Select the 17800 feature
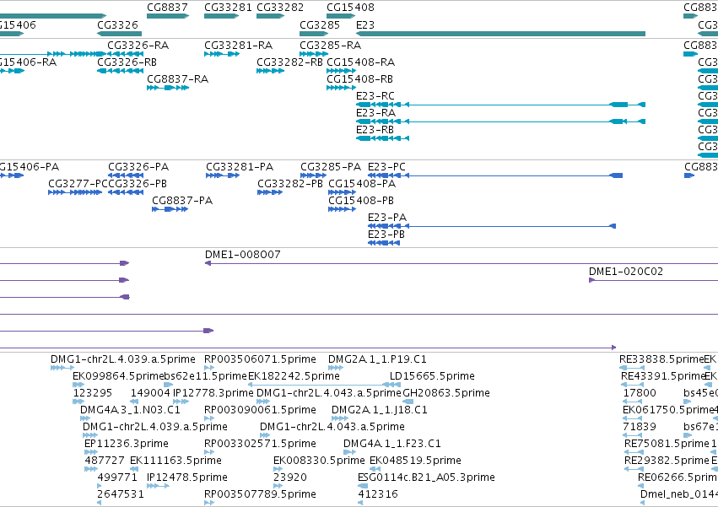The width and height of the screenshot is (718, 507). (x=633, y=402)
